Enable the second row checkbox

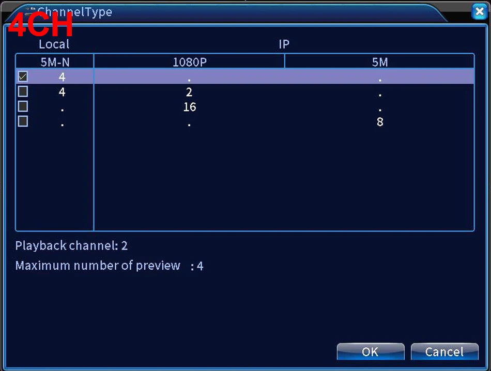click(x=23, y=92)
